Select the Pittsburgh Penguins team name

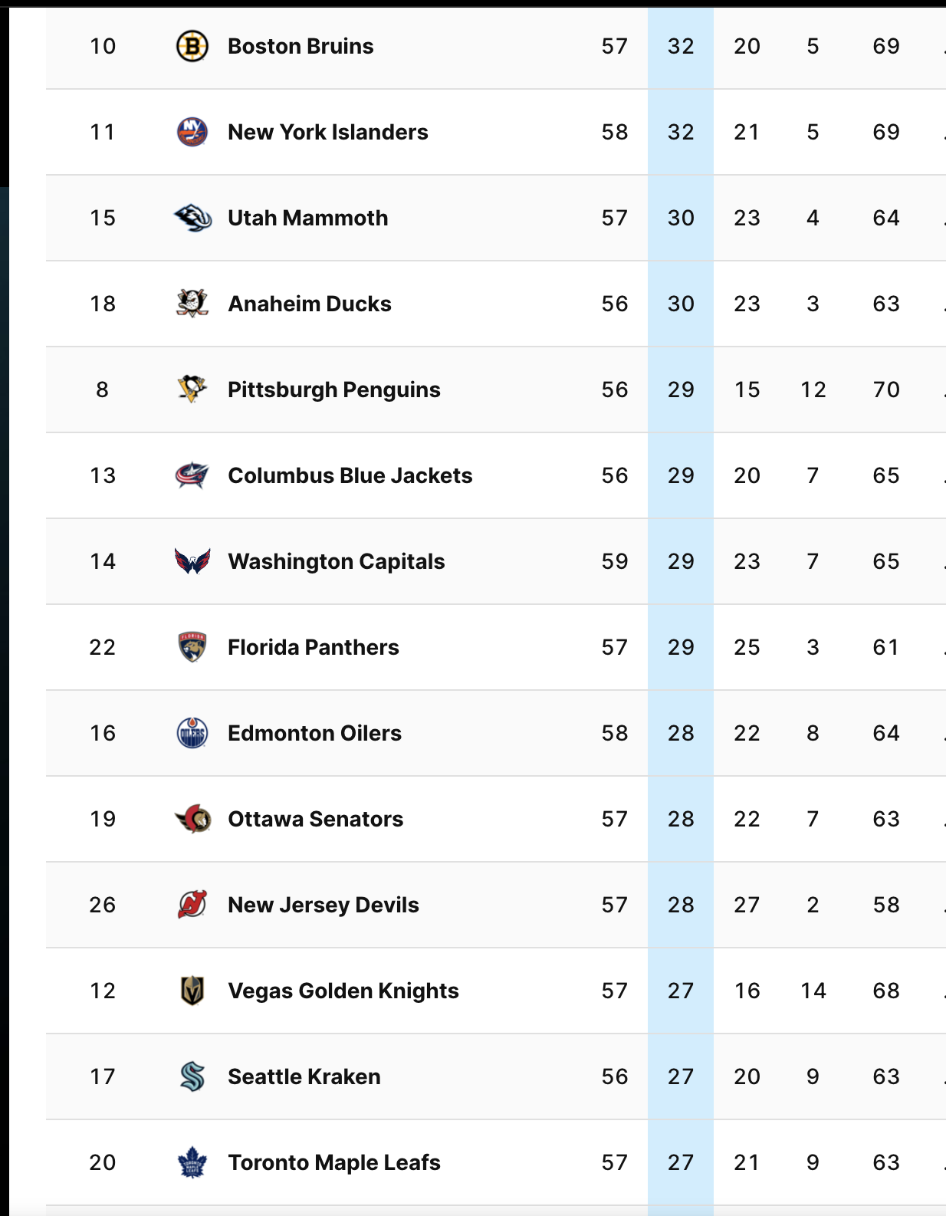[x=333, y=390]
